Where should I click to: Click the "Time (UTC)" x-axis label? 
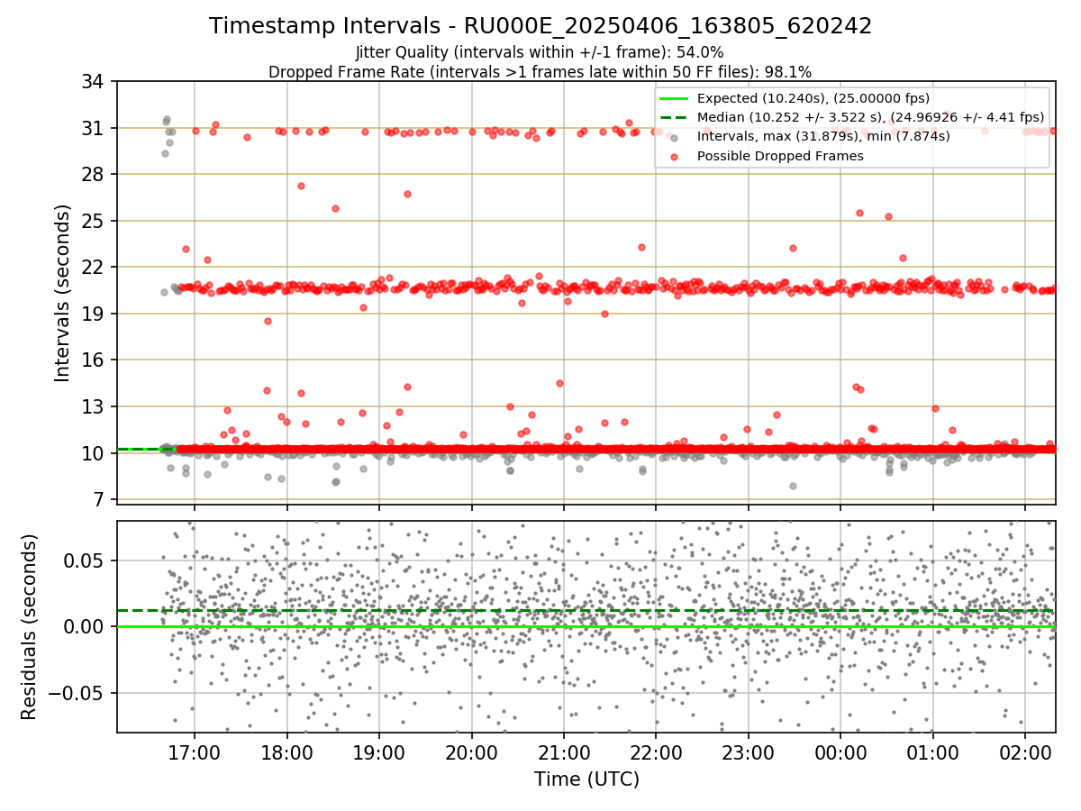pos(586,779)
